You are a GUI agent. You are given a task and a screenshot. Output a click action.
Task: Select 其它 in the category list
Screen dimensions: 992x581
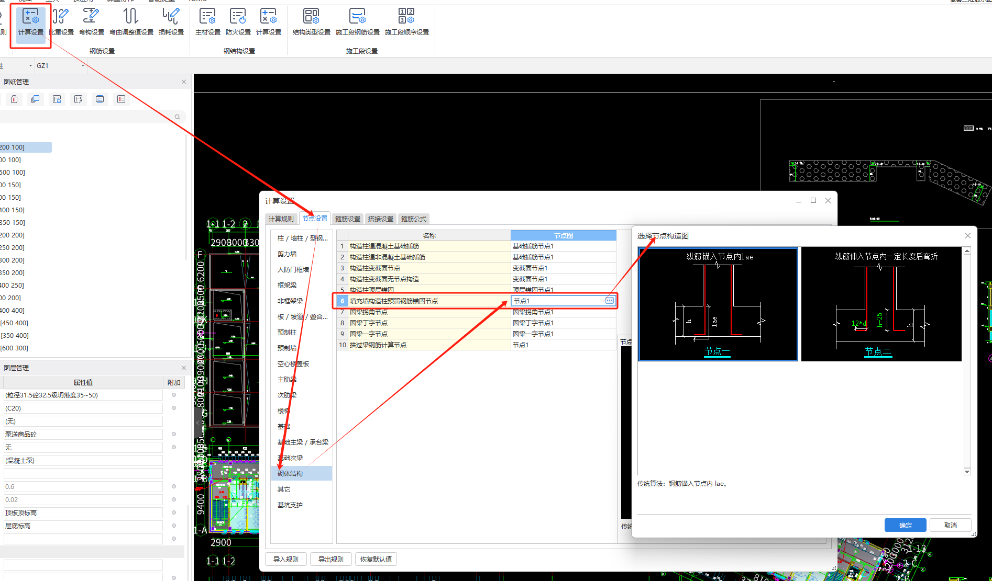(x=302, y=489)
